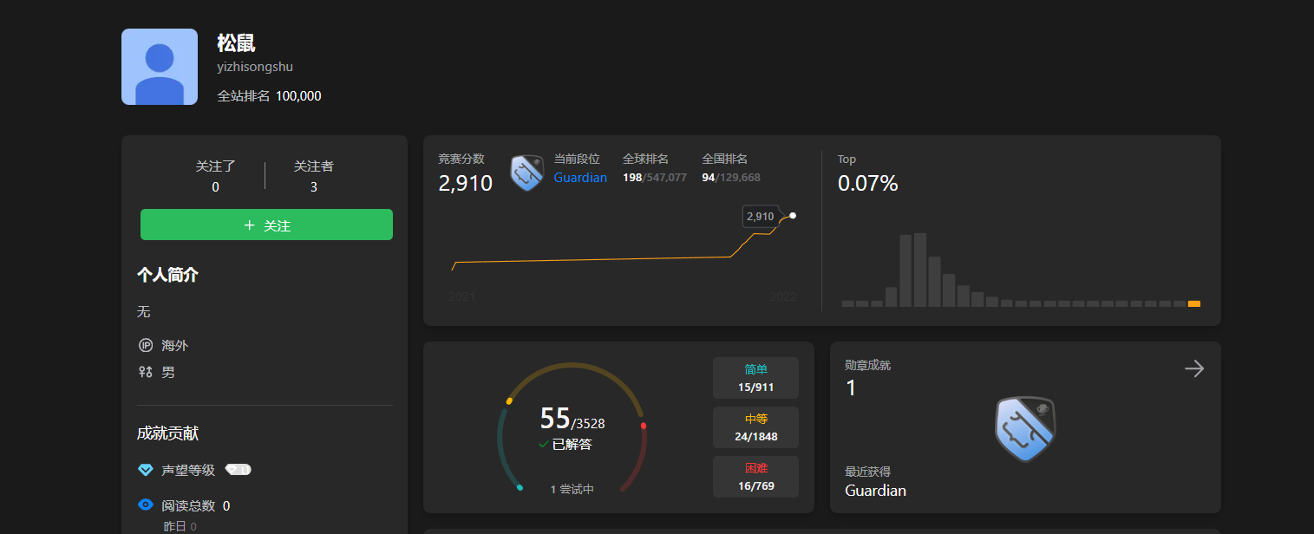Click the large Guardian medal in badges card
Viewport: 1314px width, 534px height.
click(1025, 429)
